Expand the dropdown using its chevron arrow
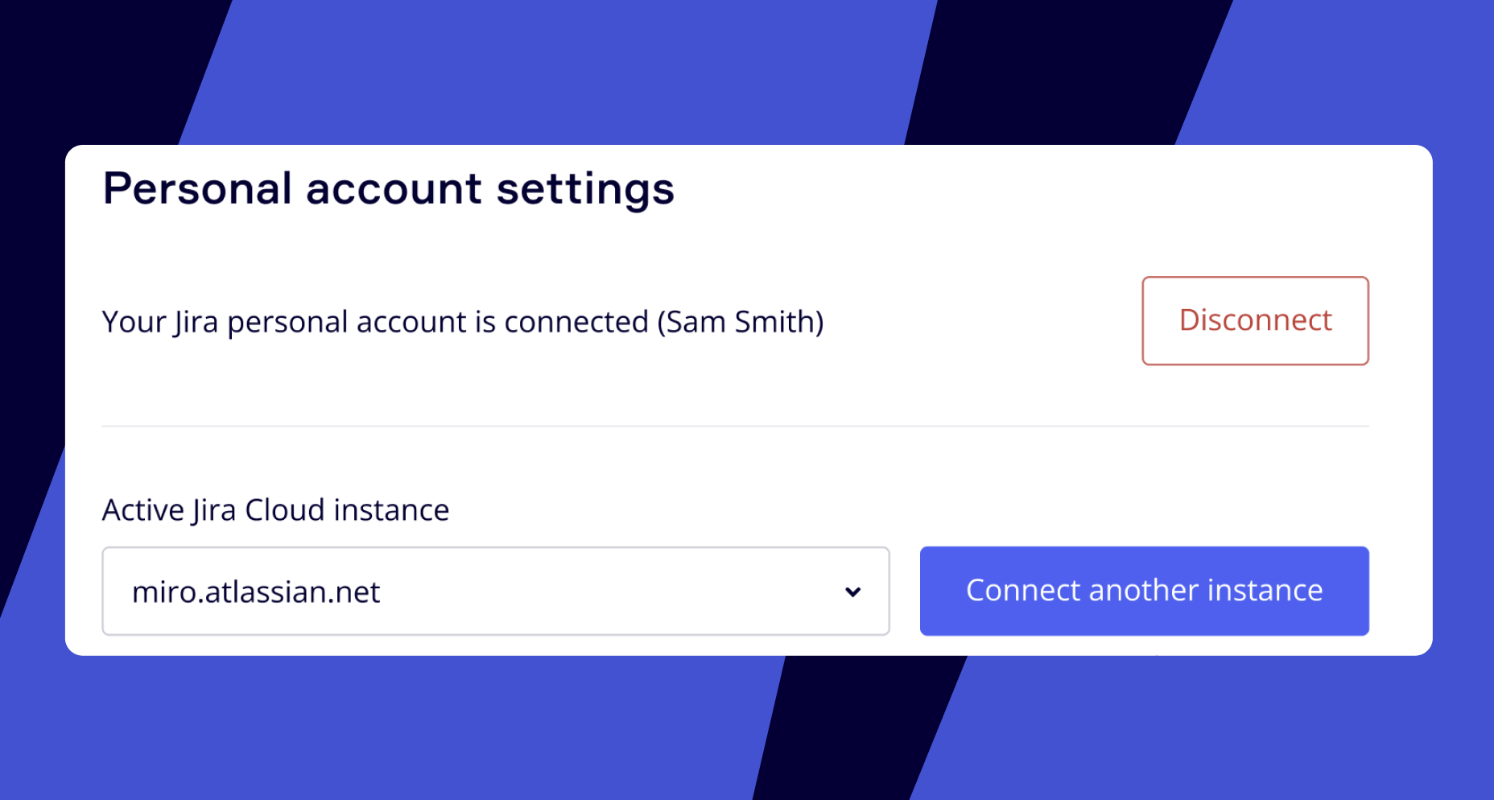The image size is (1494, 800). click(x=852, y=592)
